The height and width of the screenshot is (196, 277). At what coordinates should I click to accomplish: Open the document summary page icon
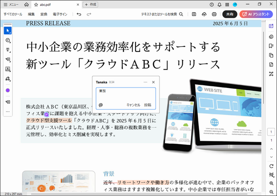point(271,65)
